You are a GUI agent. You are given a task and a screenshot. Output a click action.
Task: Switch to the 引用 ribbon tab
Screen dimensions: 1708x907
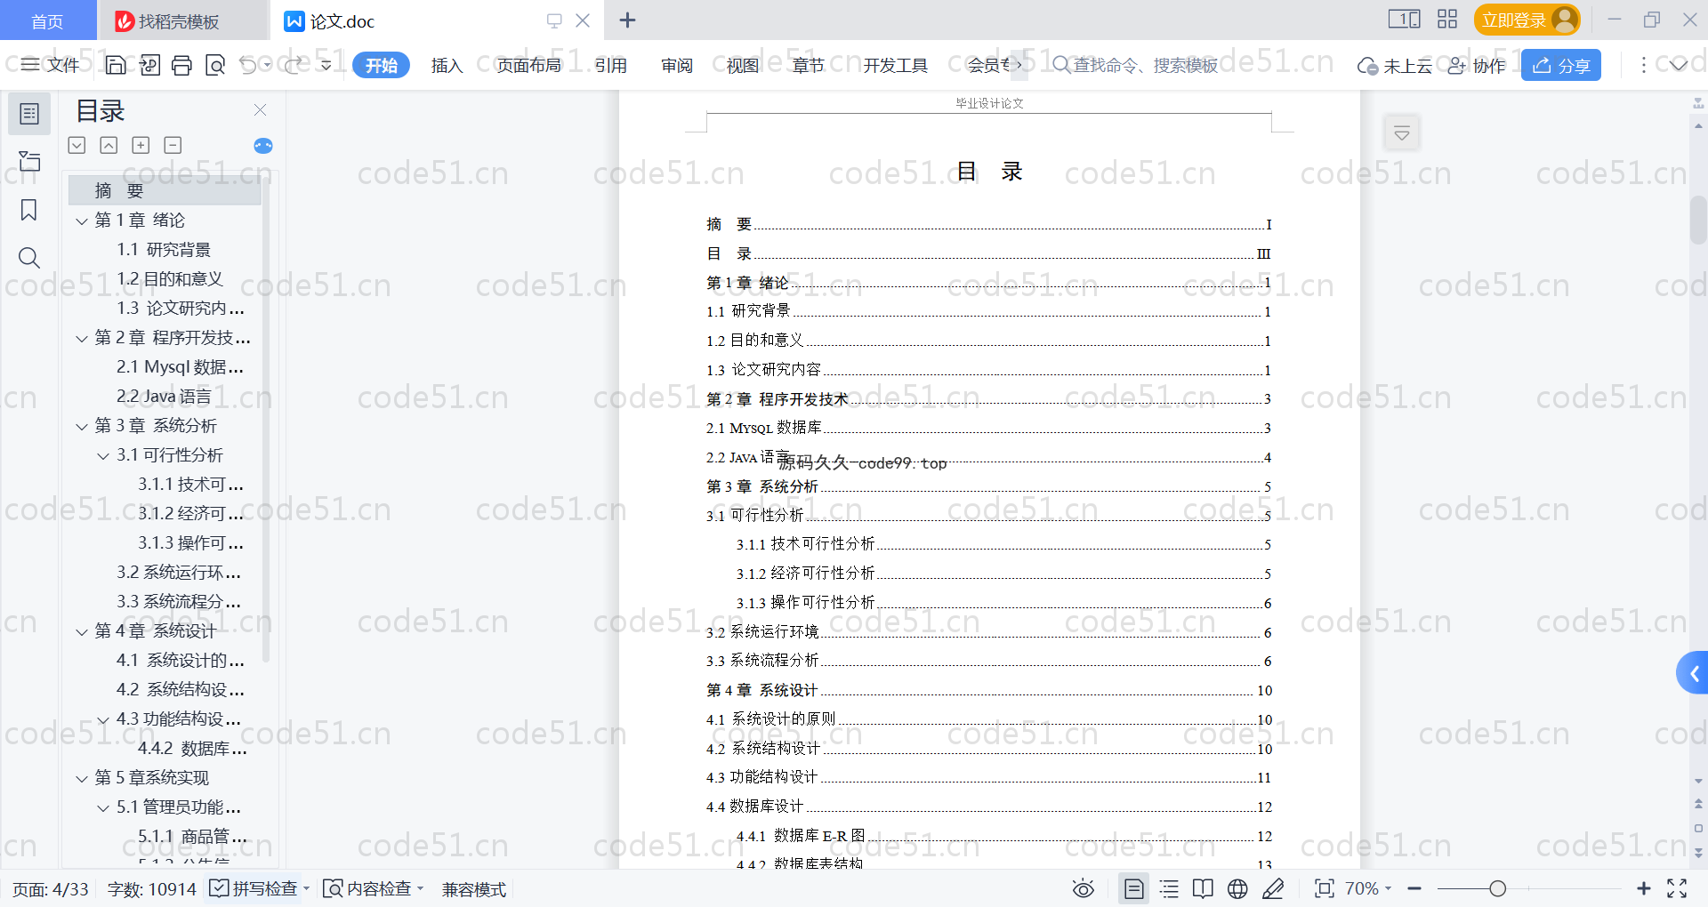(611, 65)
